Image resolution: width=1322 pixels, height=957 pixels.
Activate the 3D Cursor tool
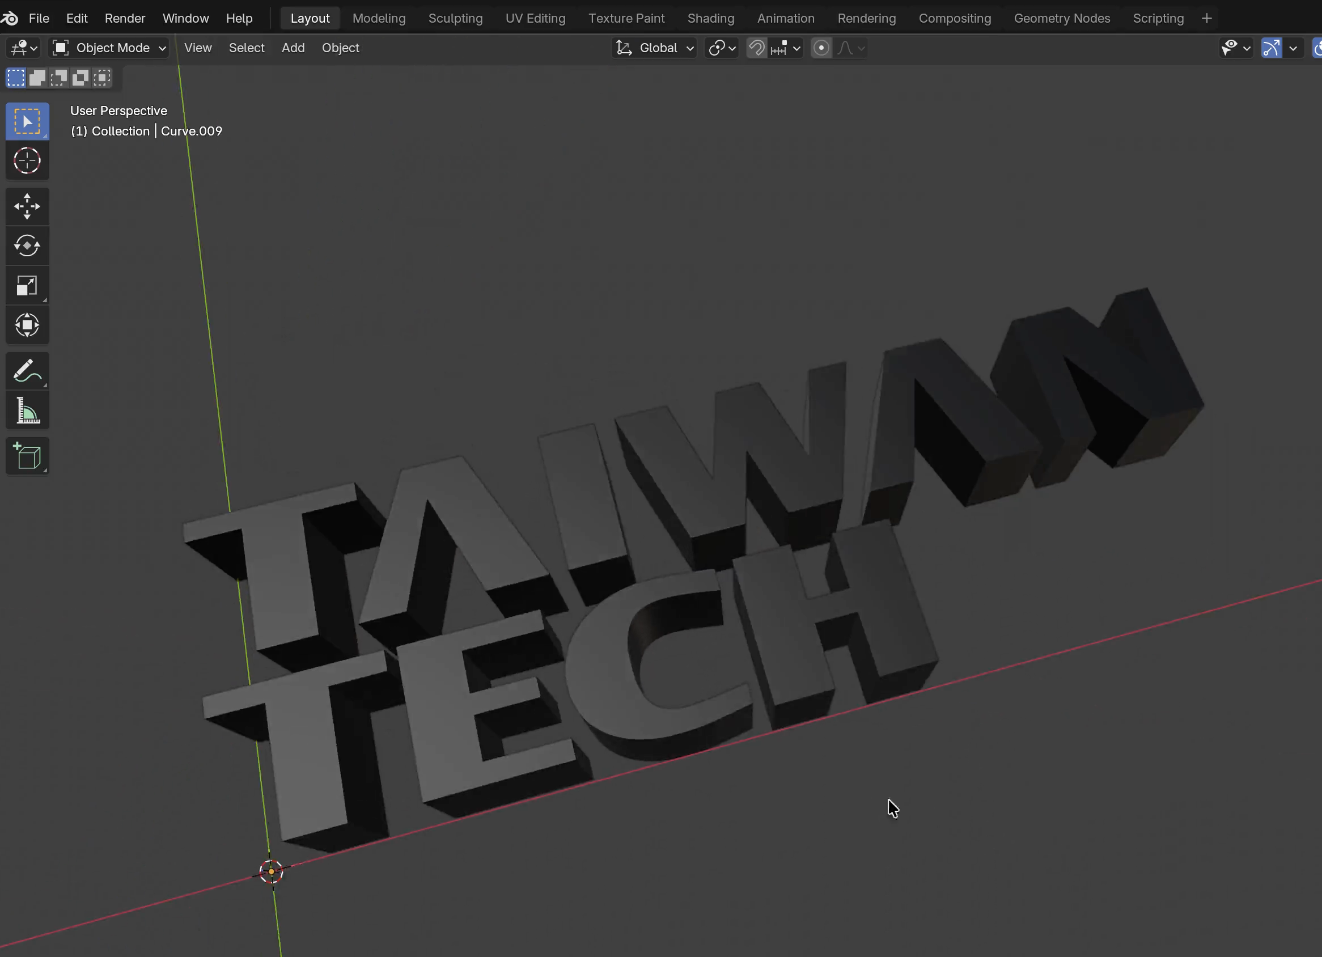[27, 161]
